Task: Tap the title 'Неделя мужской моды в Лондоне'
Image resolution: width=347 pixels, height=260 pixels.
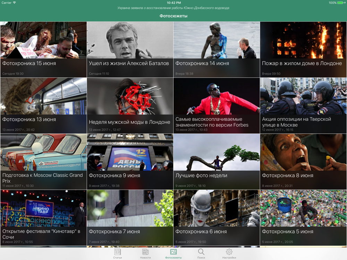Action: pos(129,122)
